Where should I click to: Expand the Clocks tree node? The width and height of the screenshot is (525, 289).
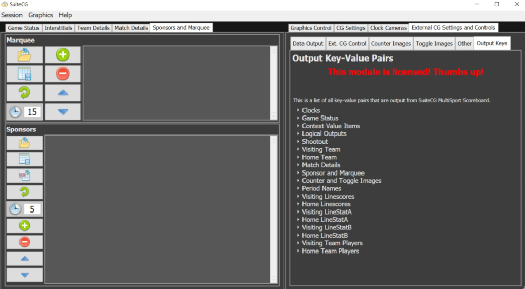[298, 110]
